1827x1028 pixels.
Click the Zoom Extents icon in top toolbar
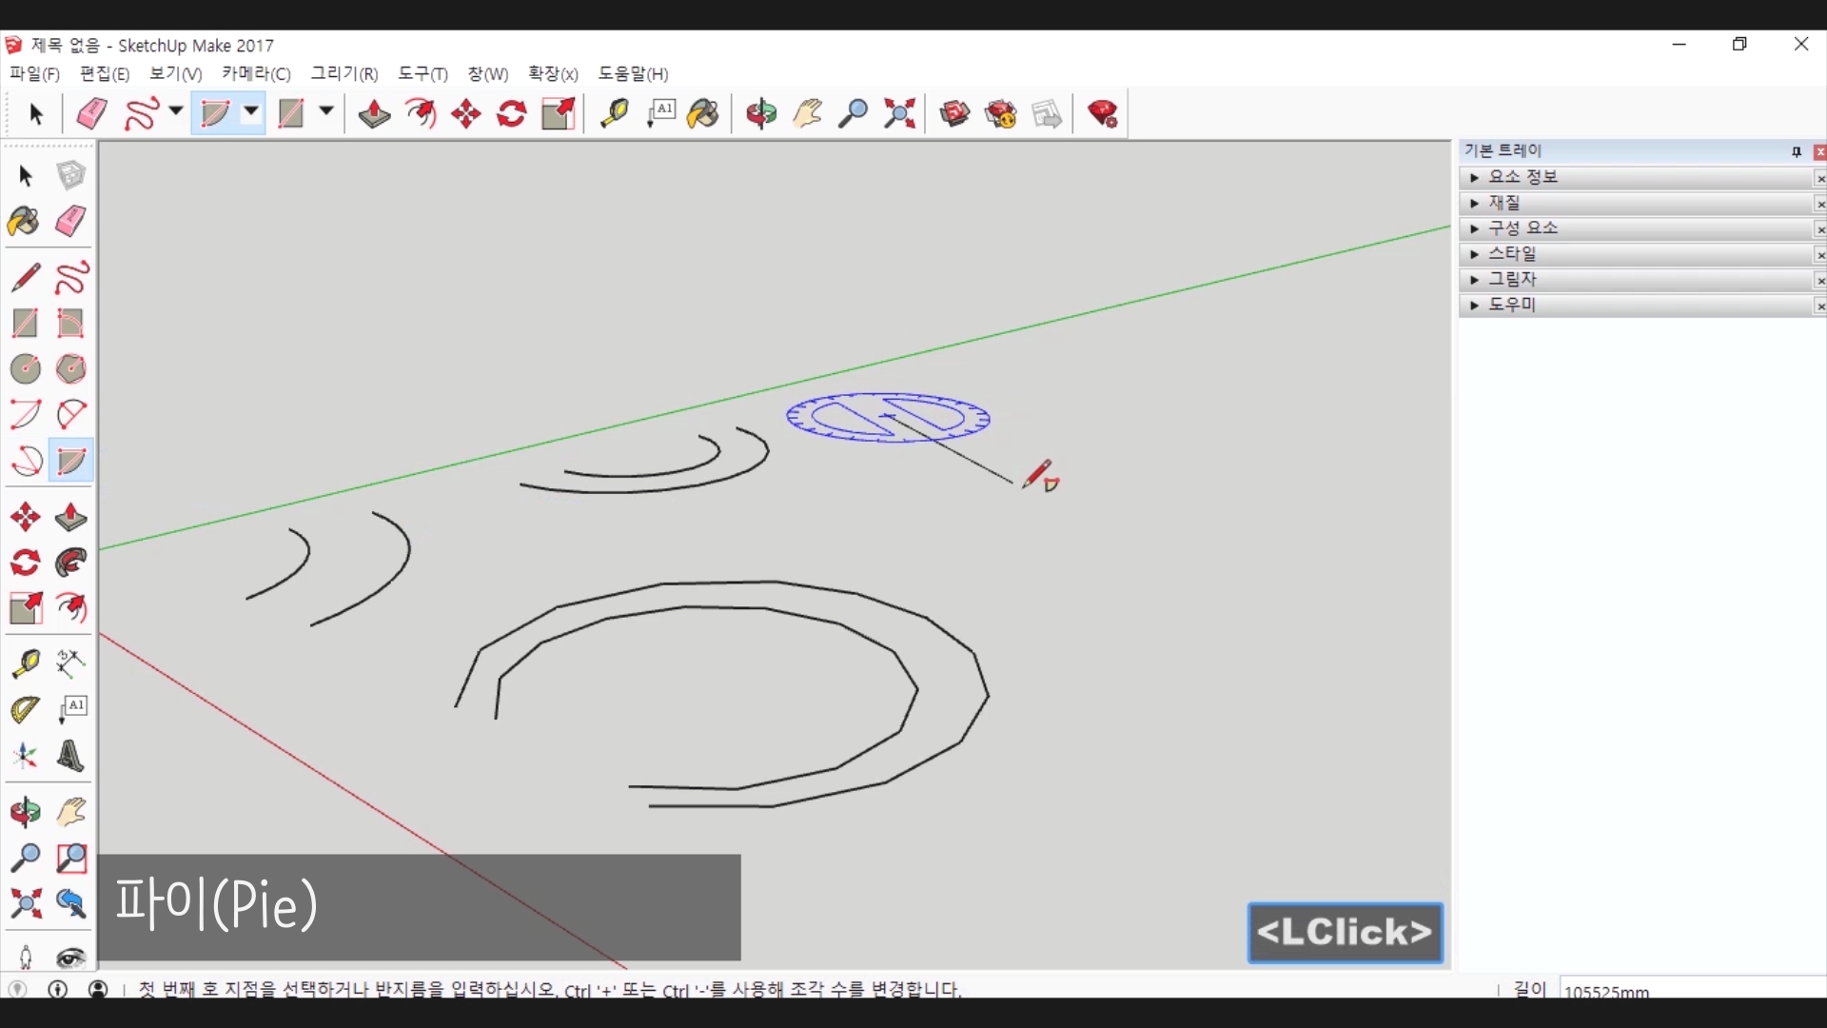tap(898, 114)
